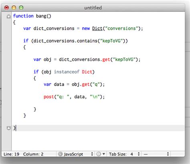This screenshot has width=190, height=164.
Task: Click the 'bang()' function name
Action: pyautogui.click(x=44, y=16)
